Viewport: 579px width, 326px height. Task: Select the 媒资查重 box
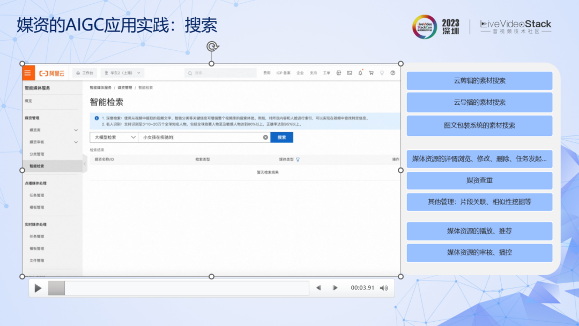tap(479, 180)
